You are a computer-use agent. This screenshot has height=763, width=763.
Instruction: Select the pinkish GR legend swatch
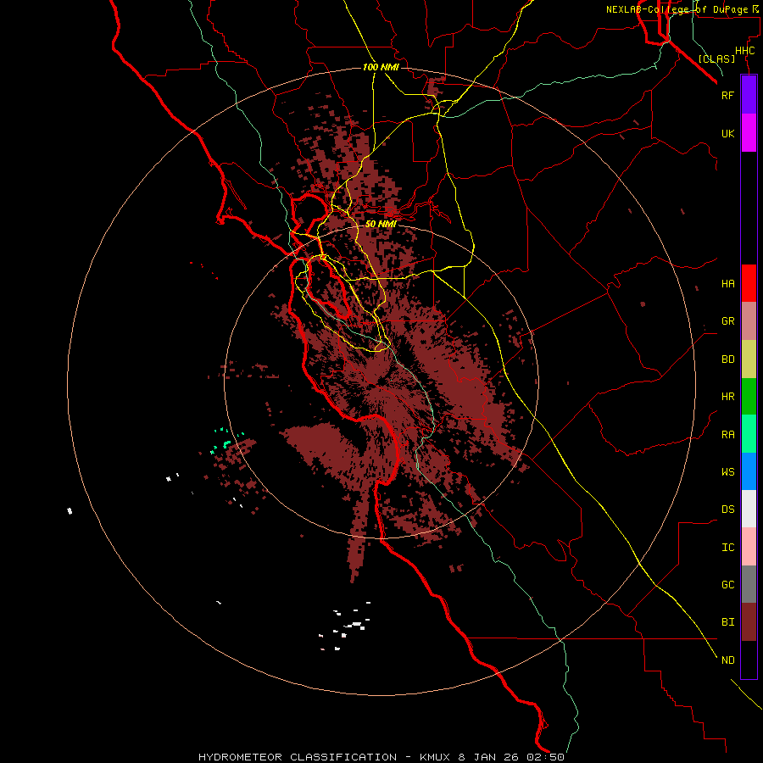(749, 321)
